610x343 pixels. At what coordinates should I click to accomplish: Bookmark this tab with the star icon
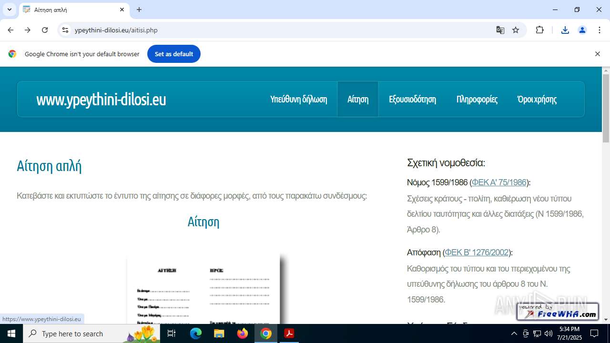[516, 30]
